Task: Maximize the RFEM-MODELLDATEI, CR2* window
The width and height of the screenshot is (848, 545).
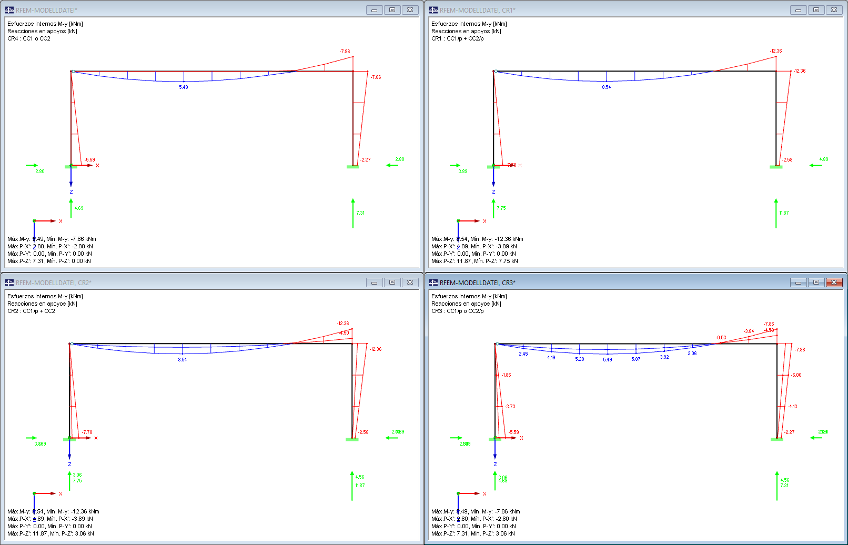Action: point(392,282)
